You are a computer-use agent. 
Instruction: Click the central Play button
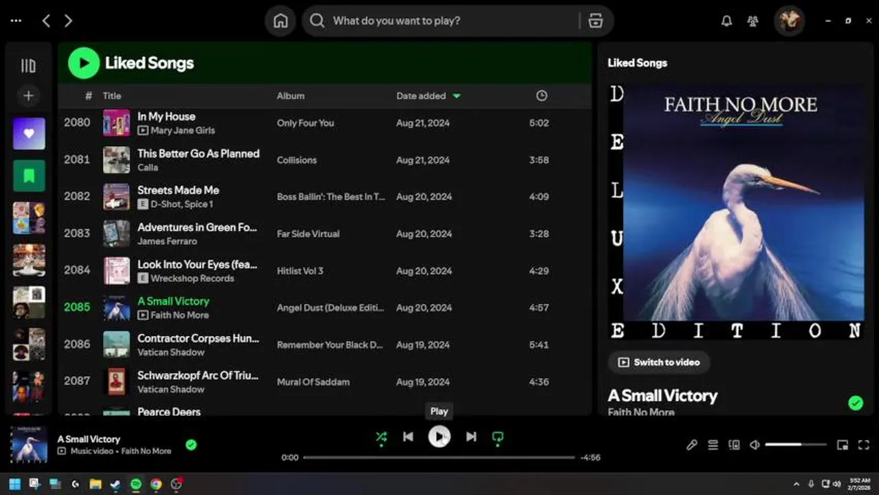[x=440, y=437]
